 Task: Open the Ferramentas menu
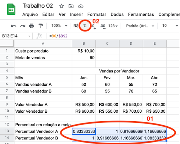[141, 14]
